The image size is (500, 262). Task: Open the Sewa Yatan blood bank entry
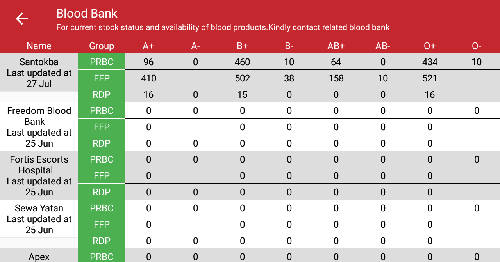click(x=39, y=219)
